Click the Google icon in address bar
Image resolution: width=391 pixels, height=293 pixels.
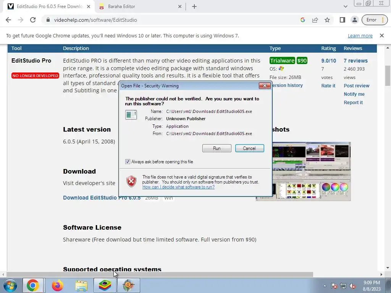pyautogui.click(x=303, y=20)
